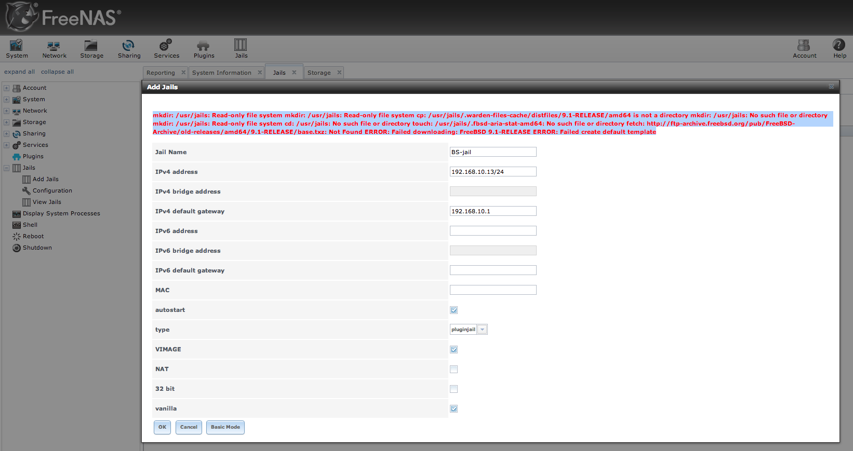Focus the IPv6 address field
The image size is (853, 451).
tap(493, 231)
